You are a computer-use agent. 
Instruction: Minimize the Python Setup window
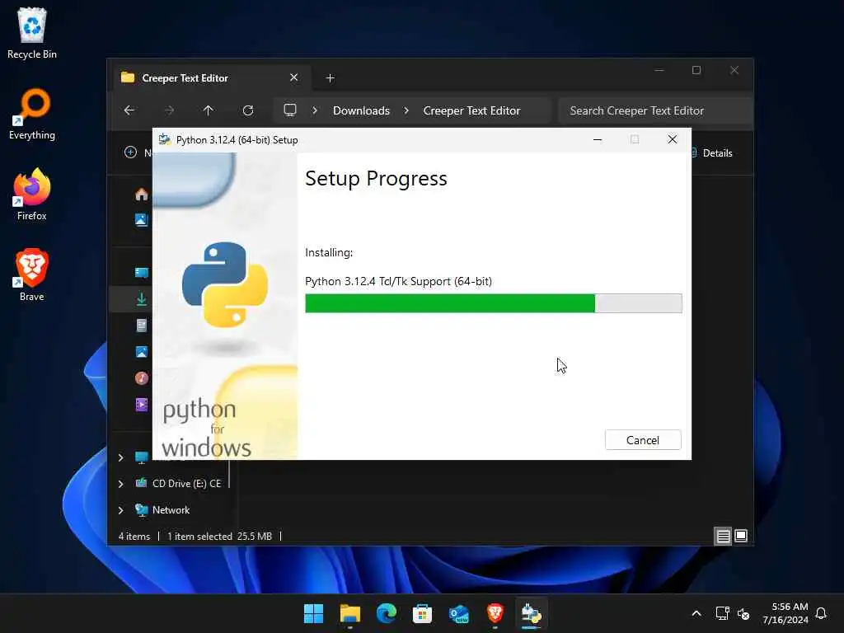pos(598,140)
